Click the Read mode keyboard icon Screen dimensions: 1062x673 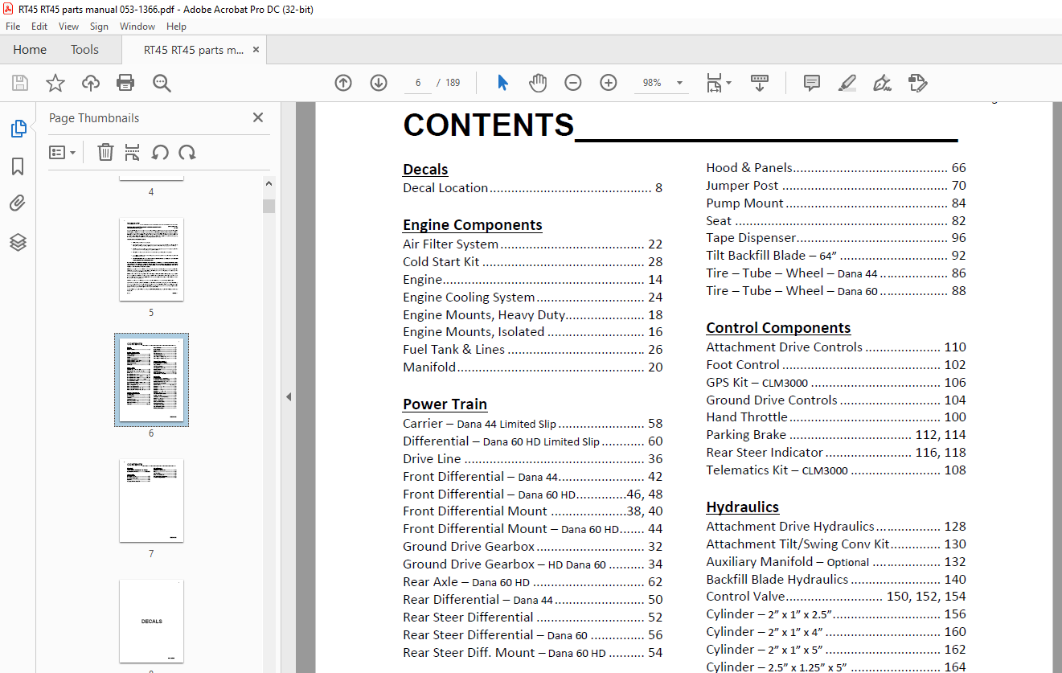point(760,83)
